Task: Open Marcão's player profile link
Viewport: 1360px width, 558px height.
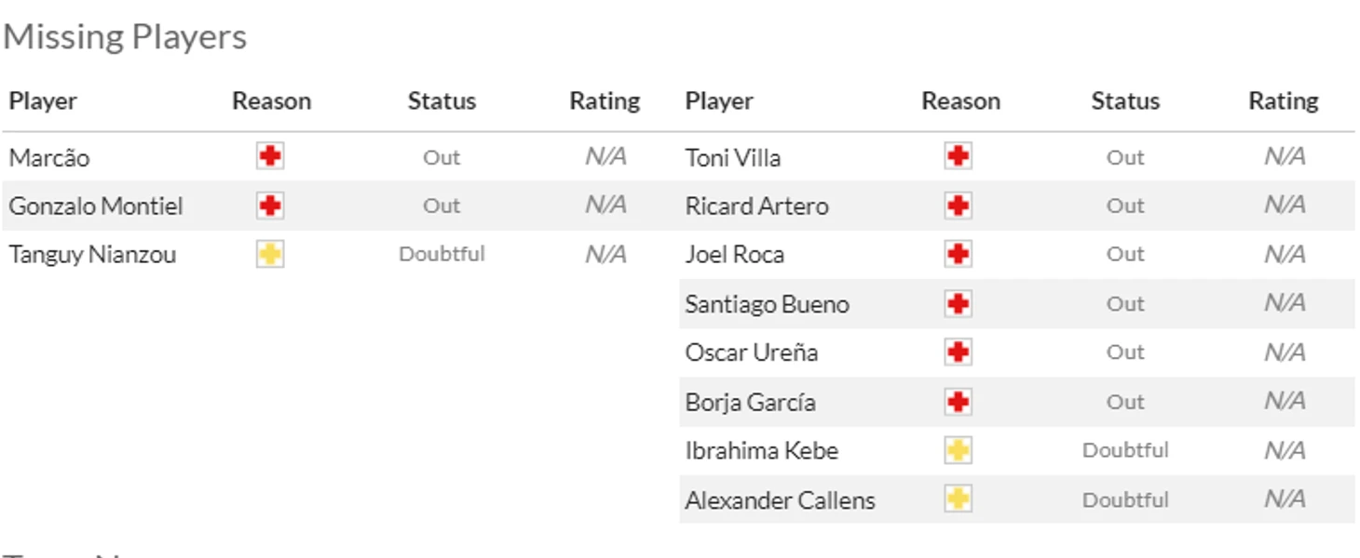Action: [49, 157]
